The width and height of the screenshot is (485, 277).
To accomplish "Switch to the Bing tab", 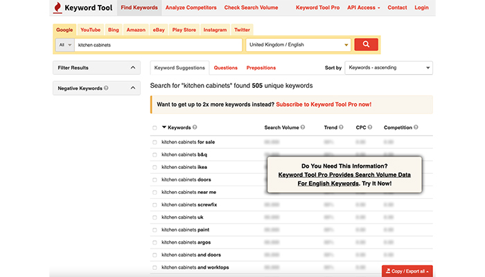I will click(113, 30).
